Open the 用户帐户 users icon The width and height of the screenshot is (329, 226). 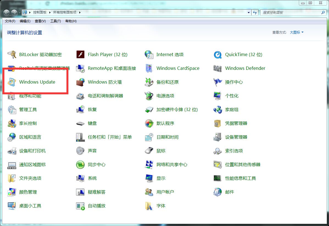149,192
